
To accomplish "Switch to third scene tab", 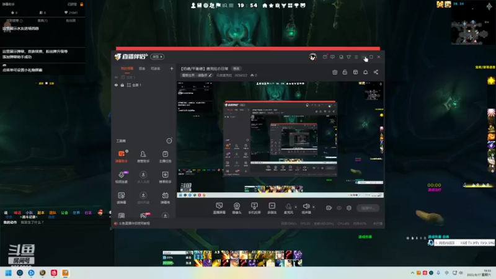I will tap(156, 68).
